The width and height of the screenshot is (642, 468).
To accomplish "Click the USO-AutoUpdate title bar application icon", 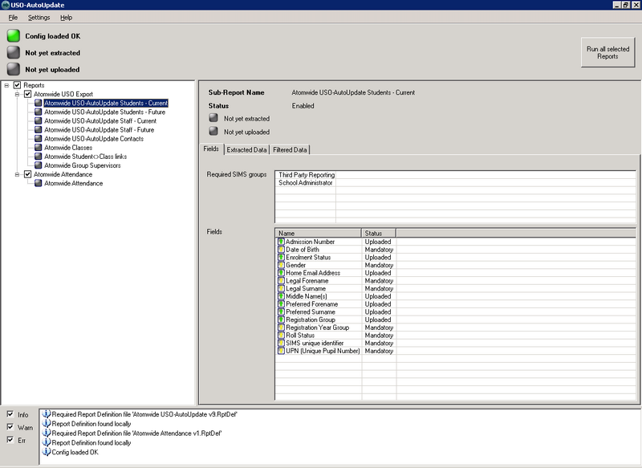I will coord(6,5).
